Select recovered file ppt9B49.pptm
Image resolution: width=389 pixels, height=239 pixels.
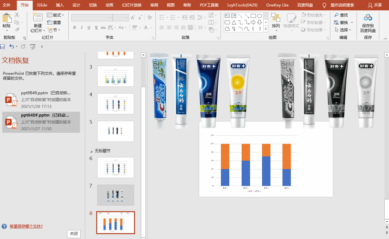pyautogui.click(x=41, y=99)
